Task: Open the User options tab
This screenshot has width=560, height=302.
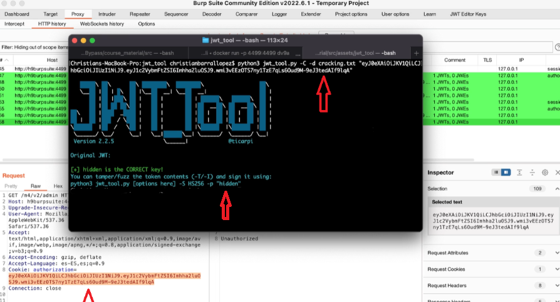Action: pos(395,14)
